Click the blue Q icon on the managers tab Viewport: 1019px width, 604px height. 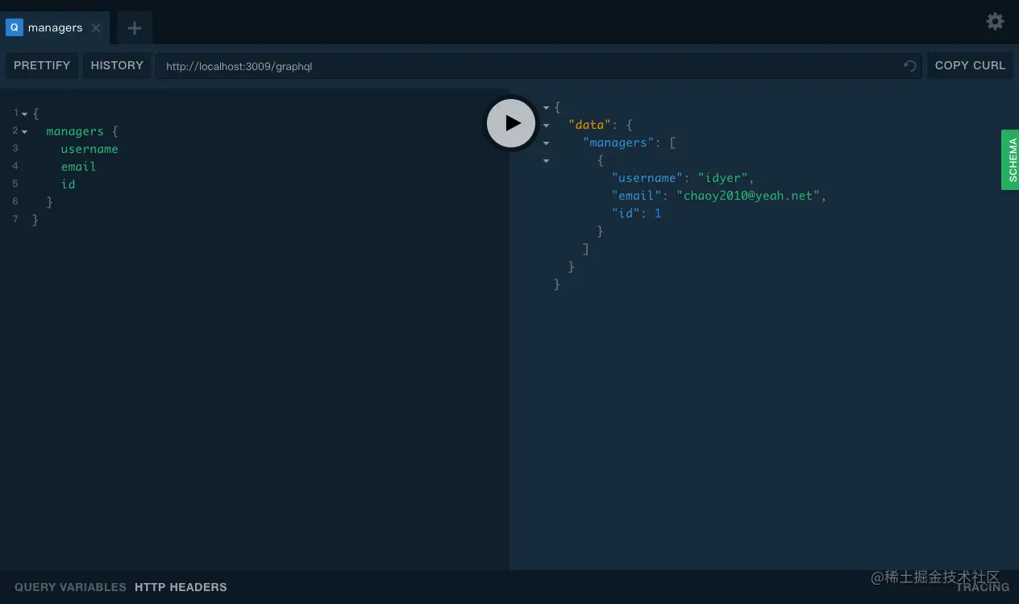[x=14, y=27]
